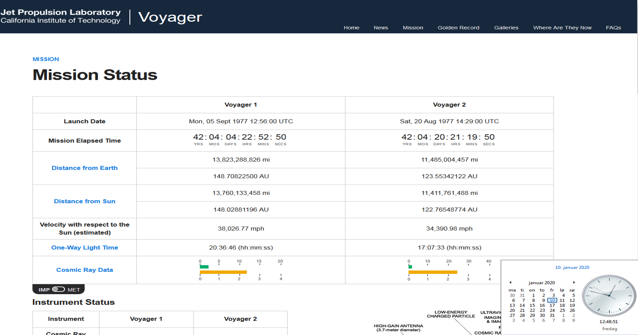
Task: Open the One-Way Light Time link
Action: (85, 247)
